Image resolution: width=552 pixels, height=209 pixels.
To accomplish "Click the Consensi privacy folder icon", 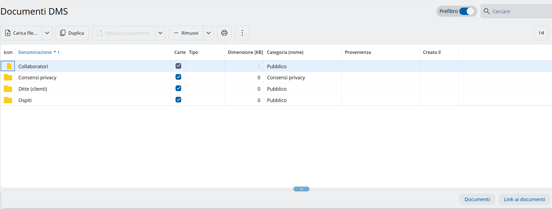I will coord(8,78).
